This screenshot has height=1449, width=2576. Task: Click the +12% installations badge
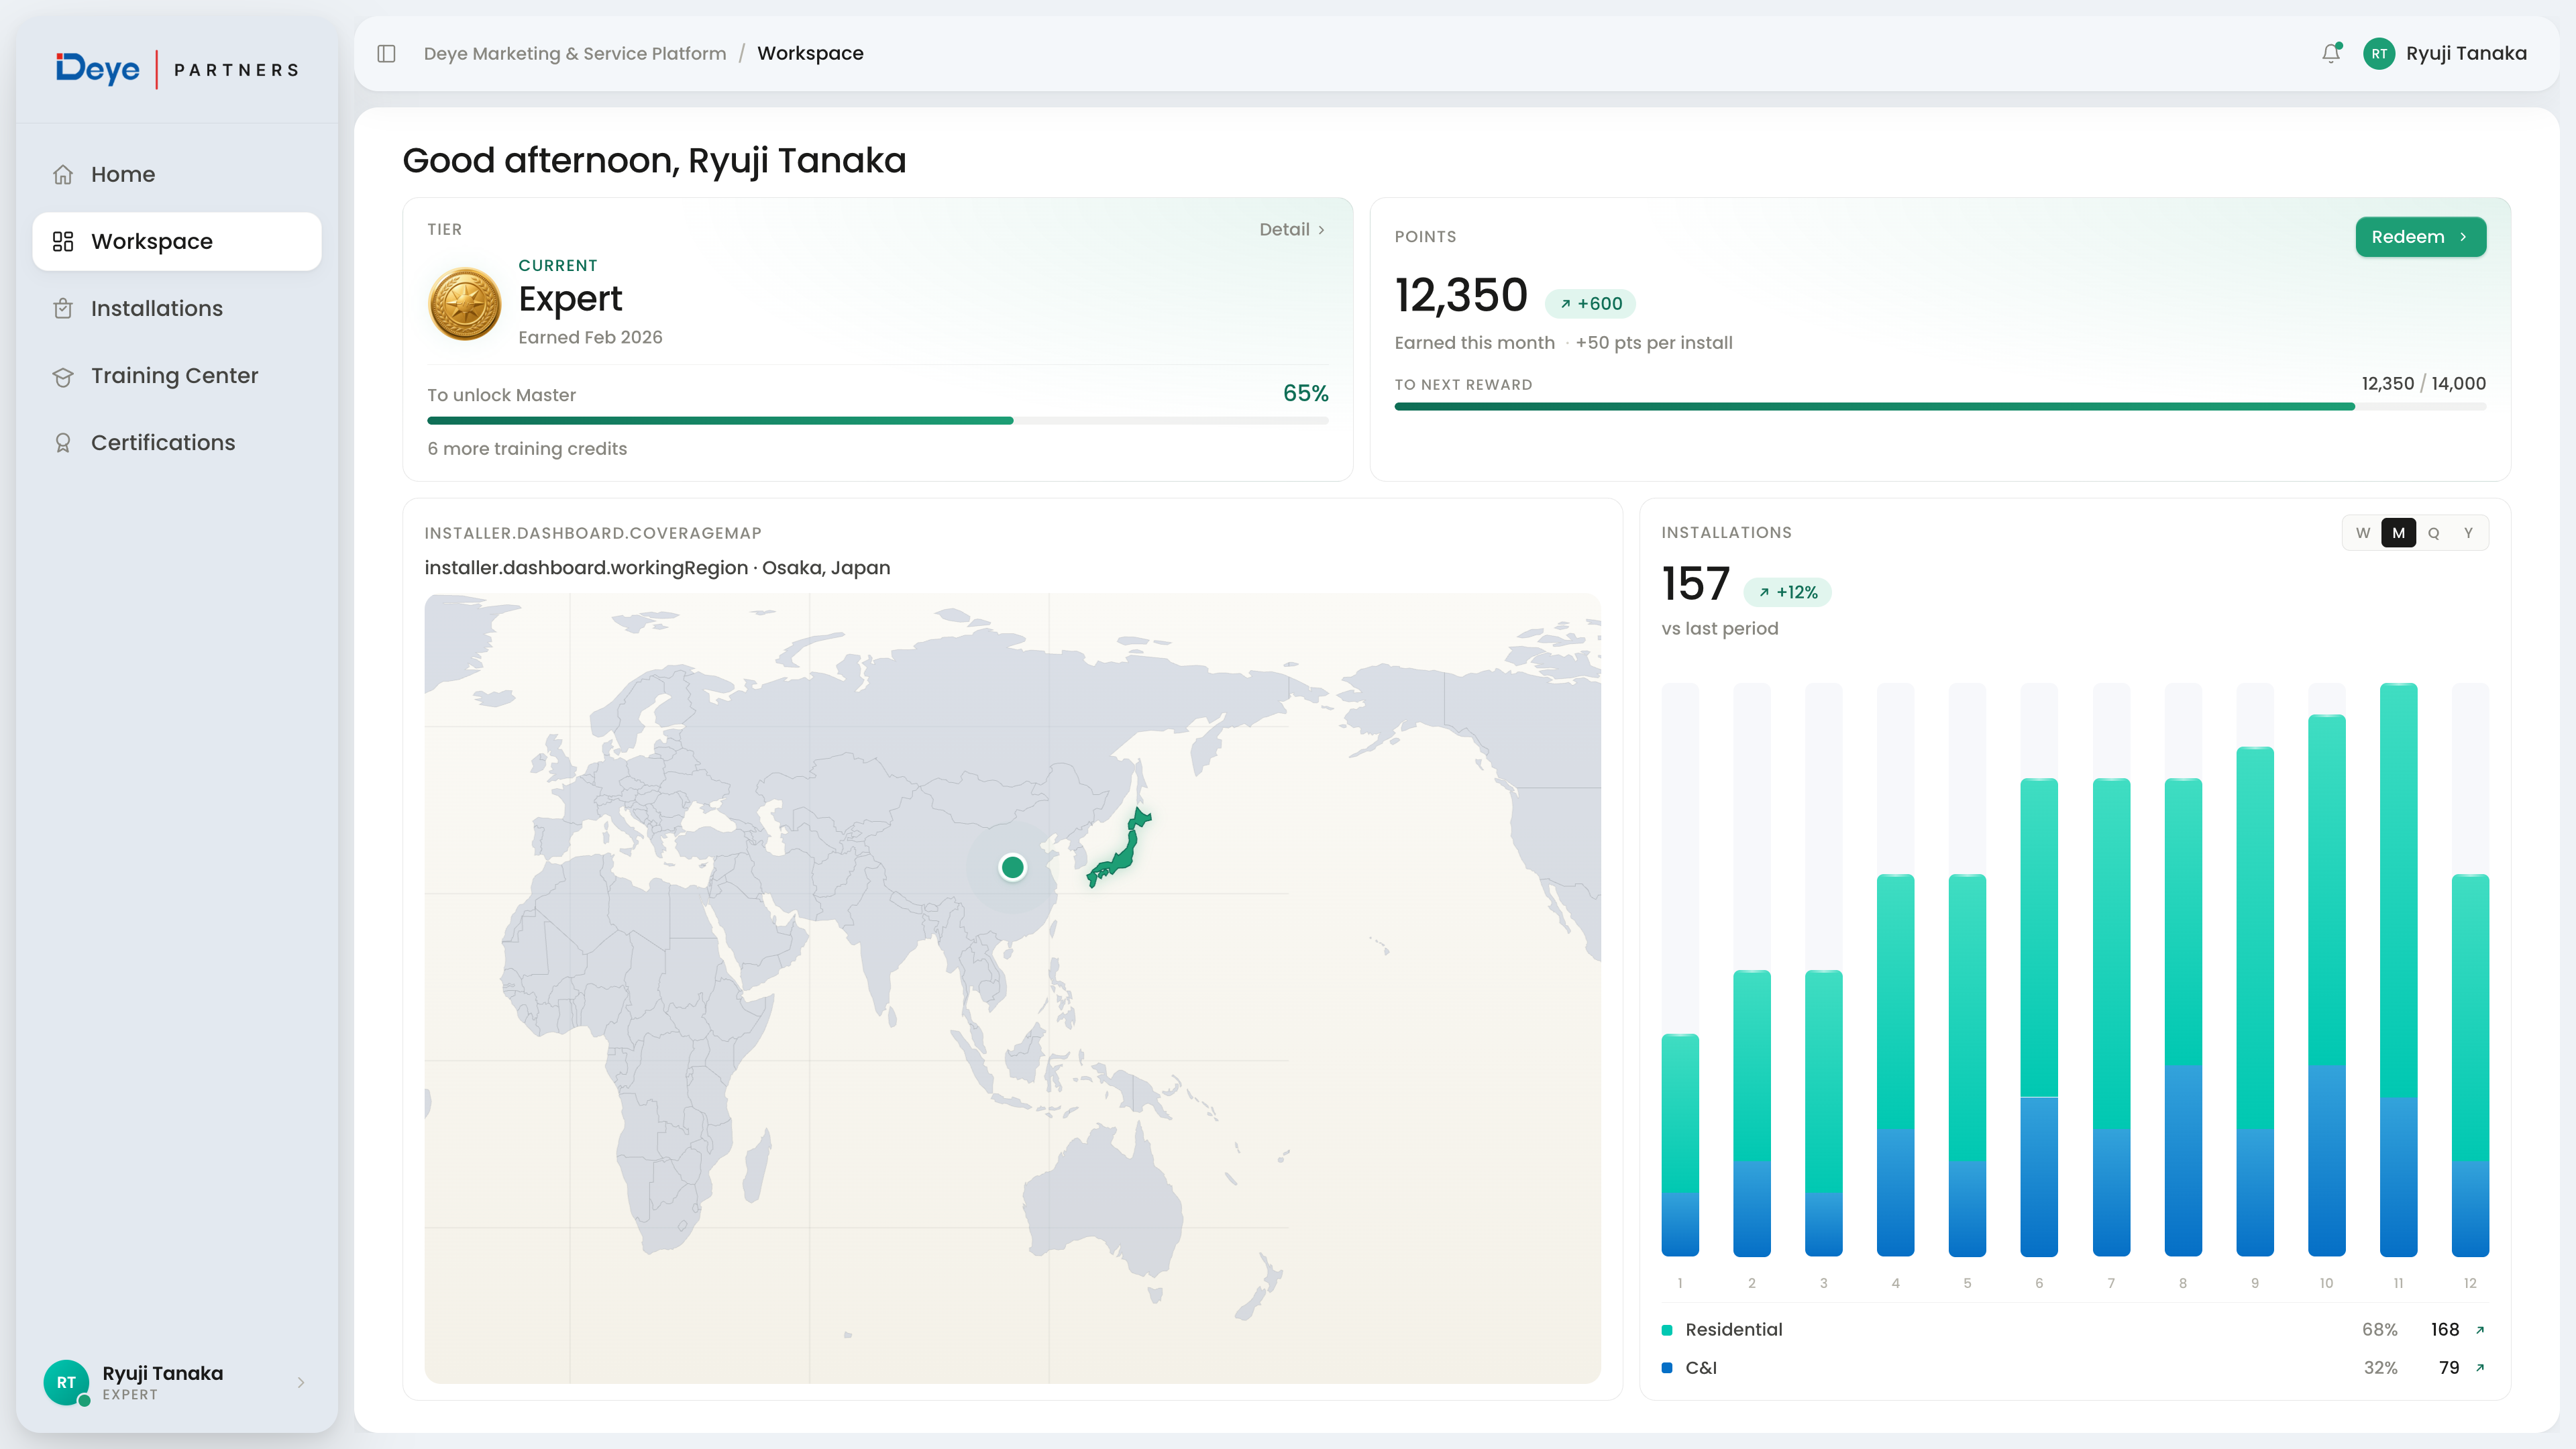[1787, 593]
